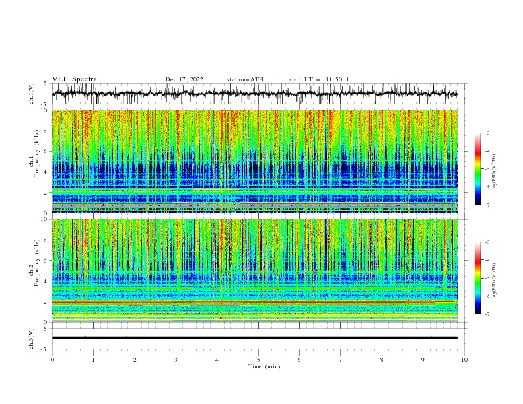Click lower colorbar's log(PSD)(V²/Hz) label
Image resolution: width=523 pixels, height=404 pixels.
[494, 281]
